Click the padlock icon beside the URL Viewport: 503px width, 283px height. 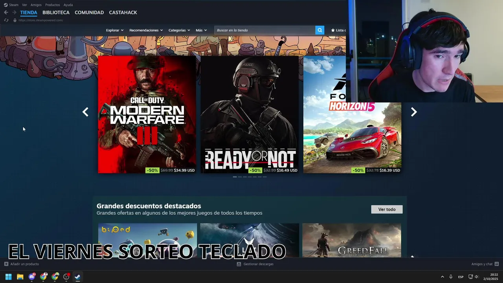pos(15,20)
